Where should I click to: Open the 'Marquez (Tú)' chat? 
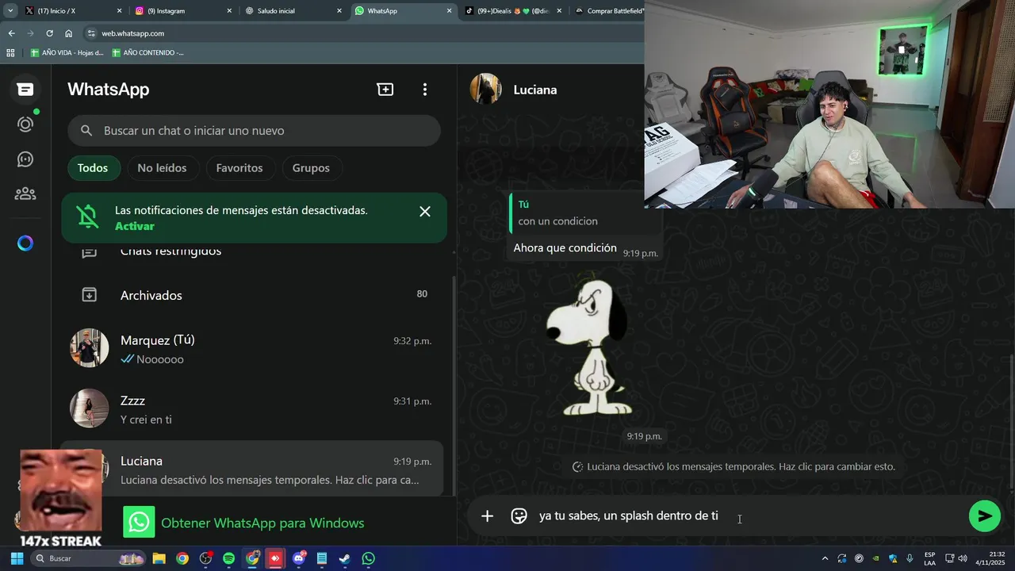pos(252,348)
